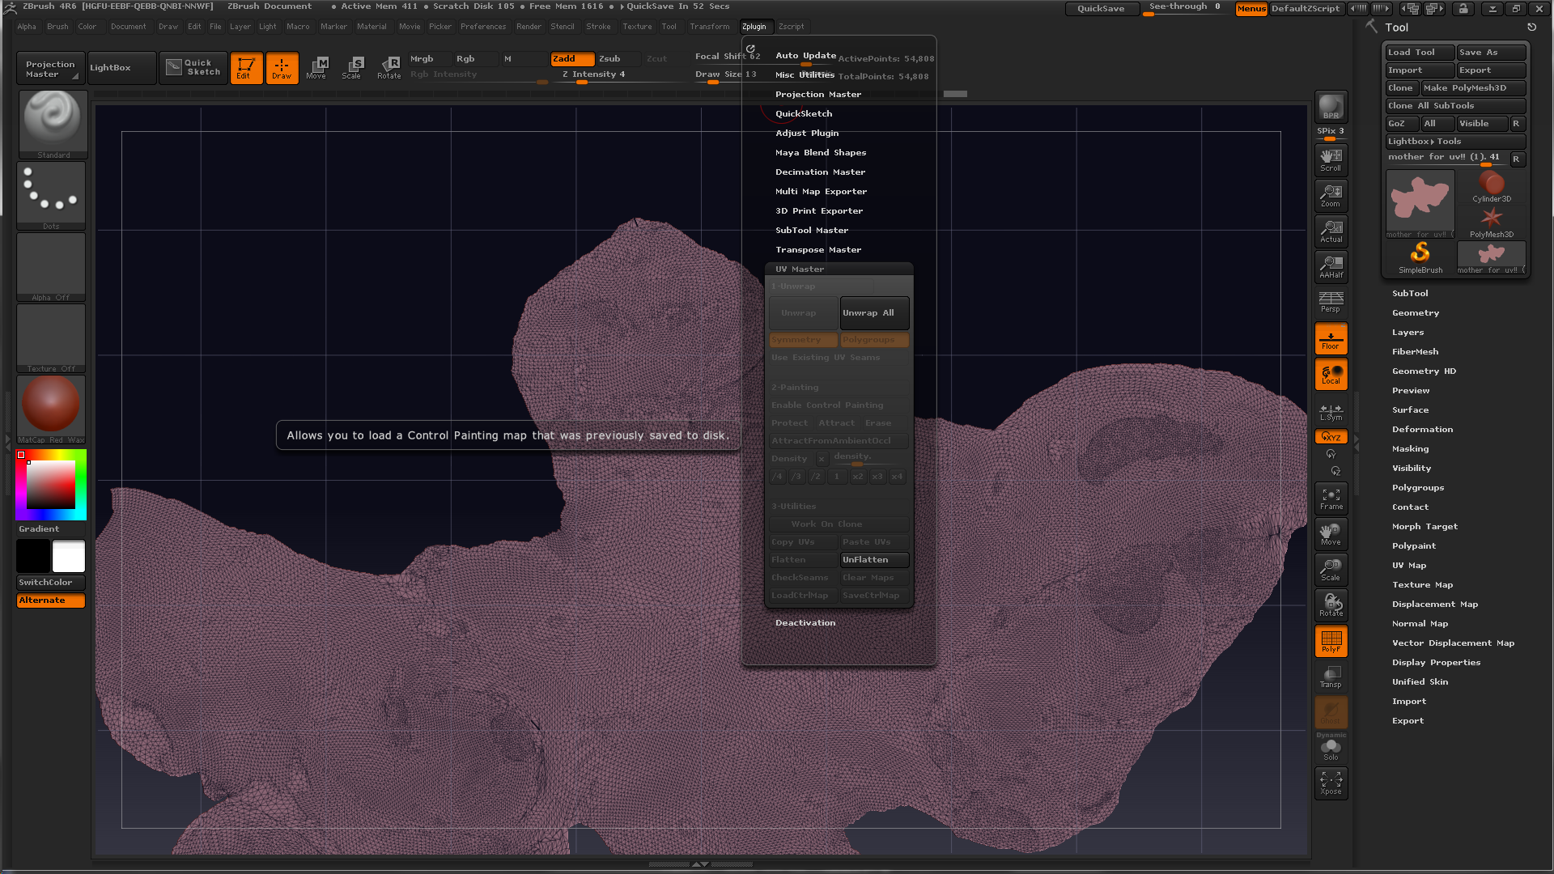Open Transpose Master plugin entry

click(x=817, y=250)
